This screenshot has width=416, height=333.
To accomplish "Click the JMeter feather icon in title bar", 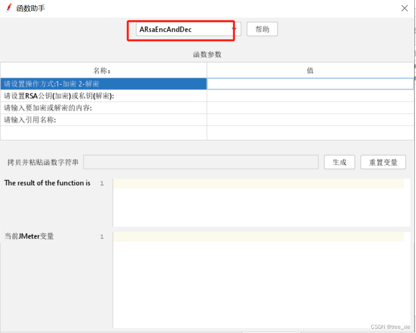I will click(9, 8).
